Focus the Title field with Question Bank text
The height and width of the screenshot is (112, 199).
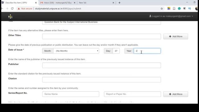[102, 23]
